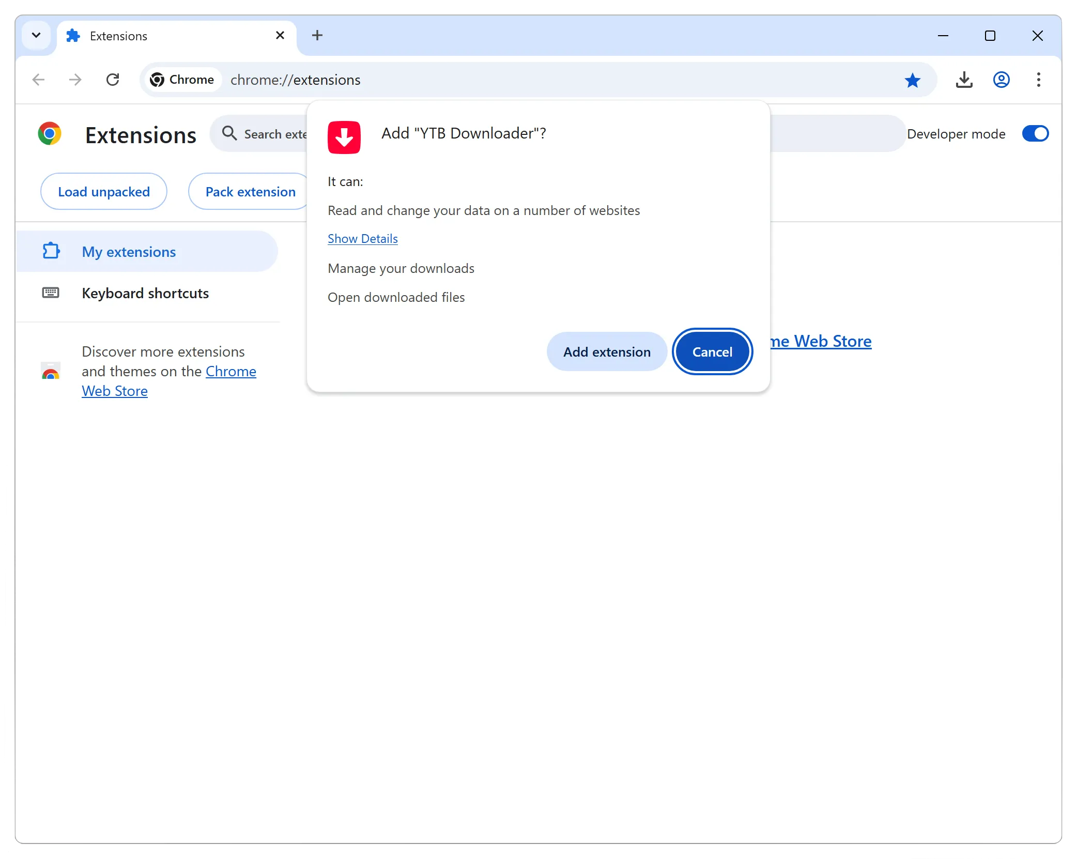
Task: Click the search magnifier icon
Action: [x=229, y=133]
